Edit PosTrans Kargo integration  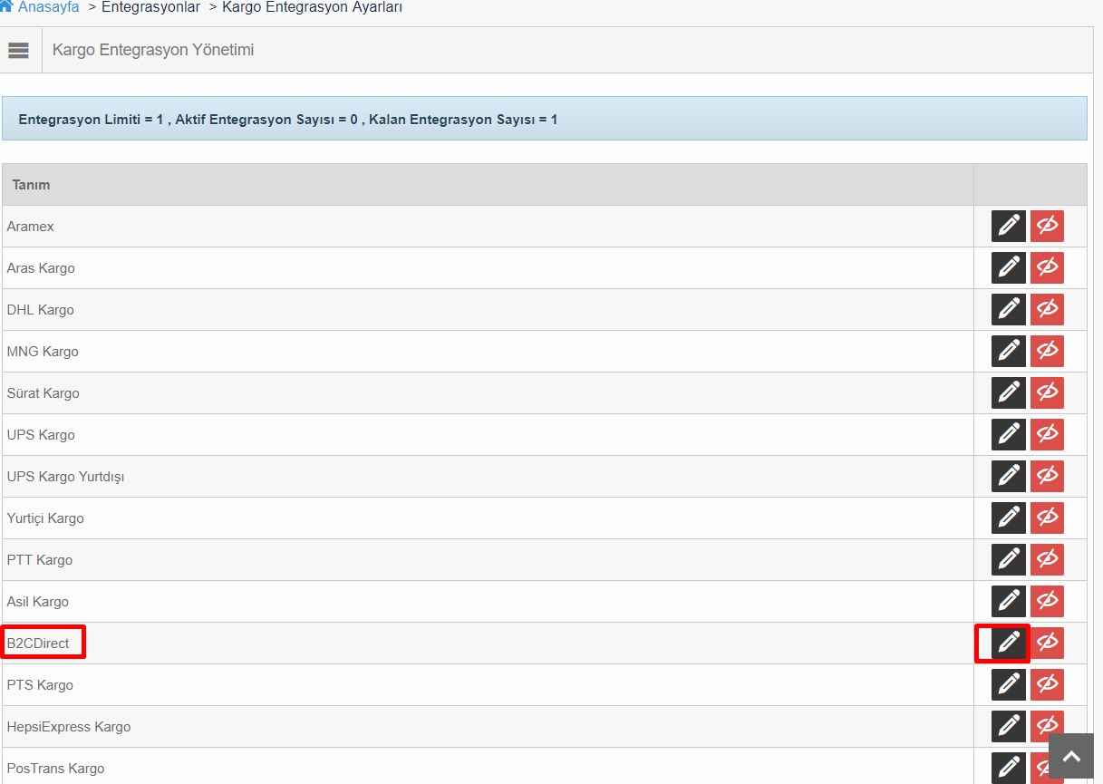coord(1009,768)
